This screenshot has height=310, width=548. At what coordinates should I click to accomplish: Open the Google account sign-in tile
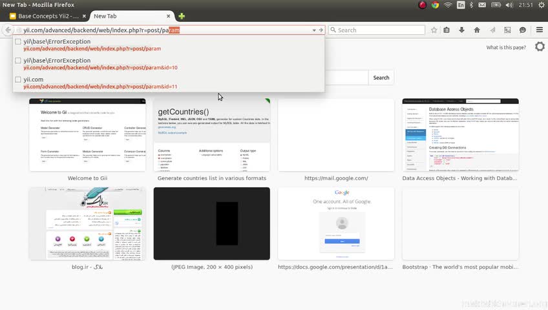coord(336,223)
